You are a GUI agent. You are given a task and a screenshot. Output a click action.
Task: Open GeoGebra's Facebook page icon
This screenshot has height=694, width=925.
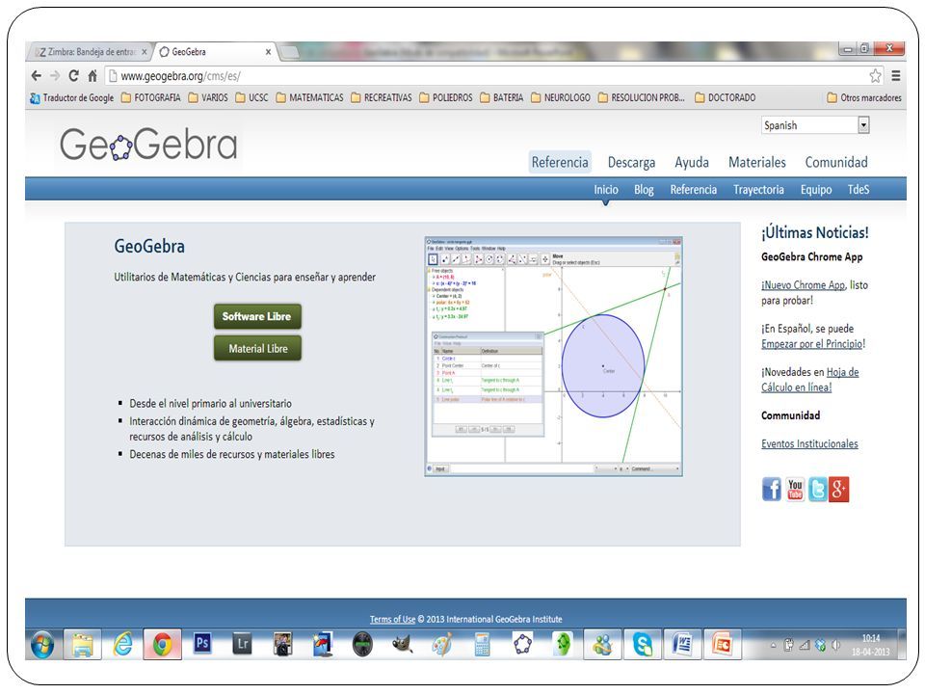click(771, 490)
